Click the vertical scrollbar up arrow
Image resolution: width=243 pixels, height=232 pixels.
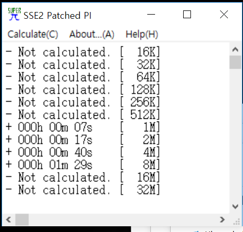235,50
